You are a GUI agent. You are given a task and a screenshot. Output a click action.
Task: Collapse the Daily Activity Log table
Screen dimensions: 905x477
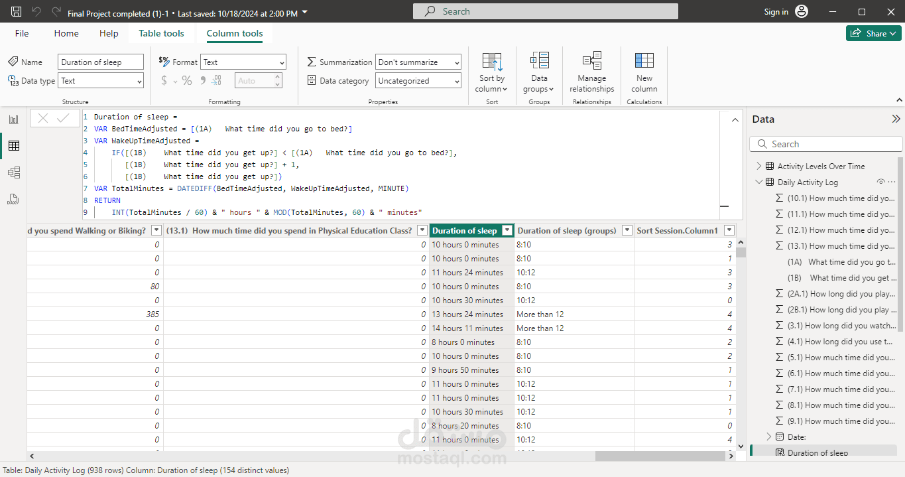759,182
